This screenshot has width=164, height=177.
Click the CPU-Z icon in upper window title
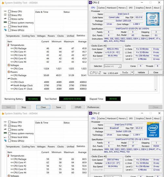90,3
